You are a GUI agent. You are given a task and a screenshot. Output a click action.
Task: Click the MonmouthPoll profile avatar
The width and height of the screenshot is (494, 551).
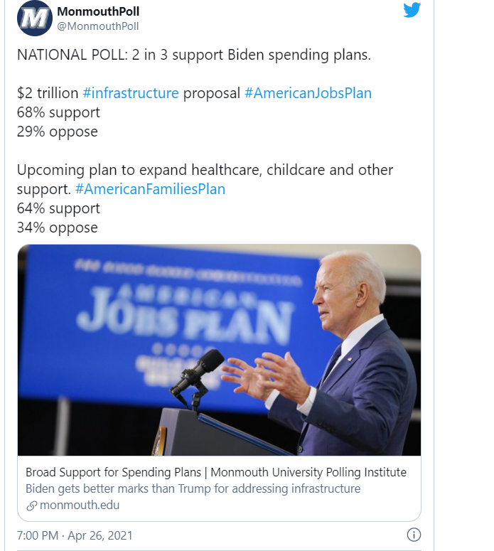click(34, 18)
